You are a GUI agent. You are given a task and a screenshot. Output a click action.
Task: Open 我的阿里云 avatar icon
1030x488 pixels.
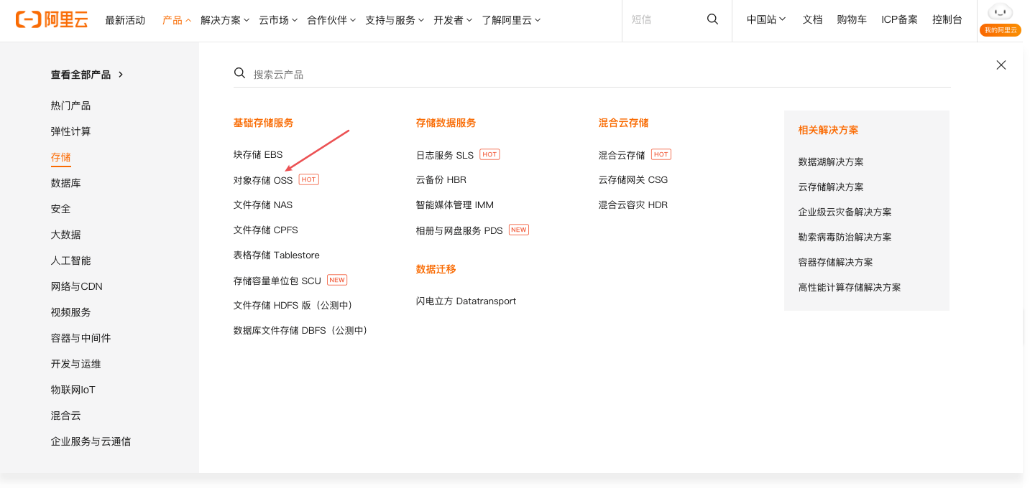click(1000, 11)
